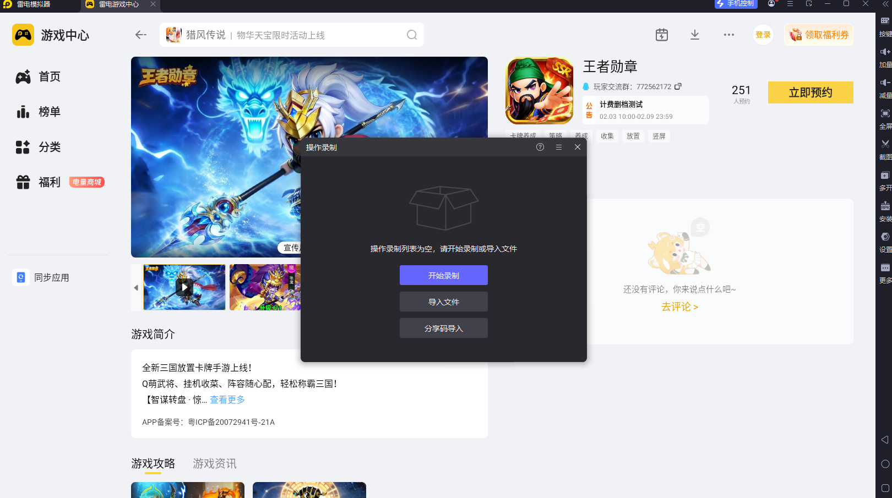Switch to the 雷电模拟器 tab

click(27, 4)
